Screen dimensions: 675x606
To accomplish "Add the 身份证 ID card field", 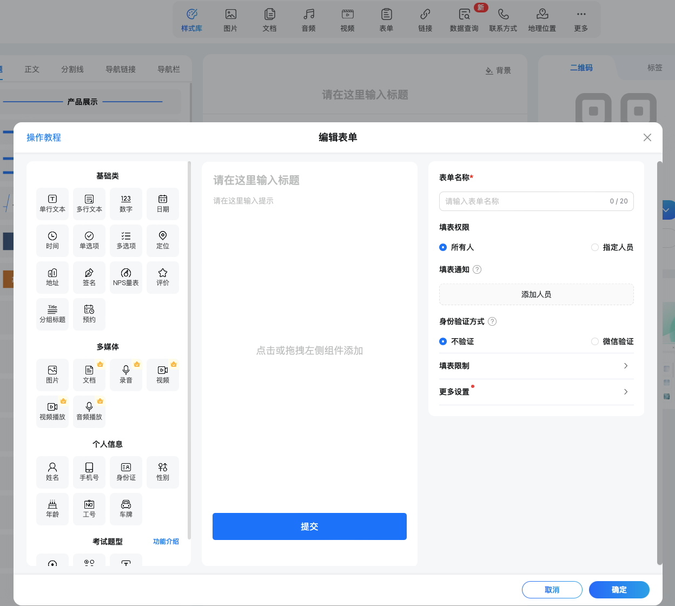I will (x=126, y=472).
